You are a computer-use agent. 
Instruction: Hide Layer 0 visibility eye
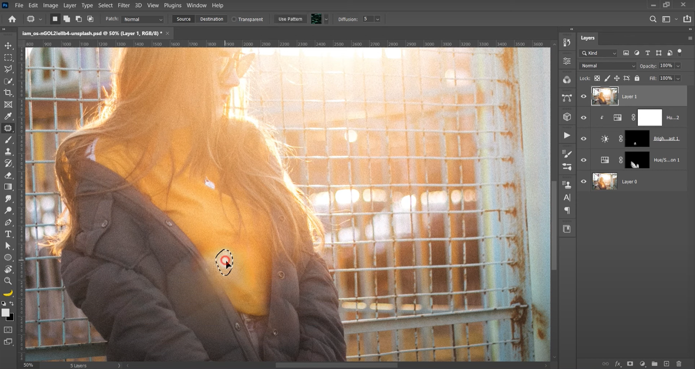[x=584, y=181]
